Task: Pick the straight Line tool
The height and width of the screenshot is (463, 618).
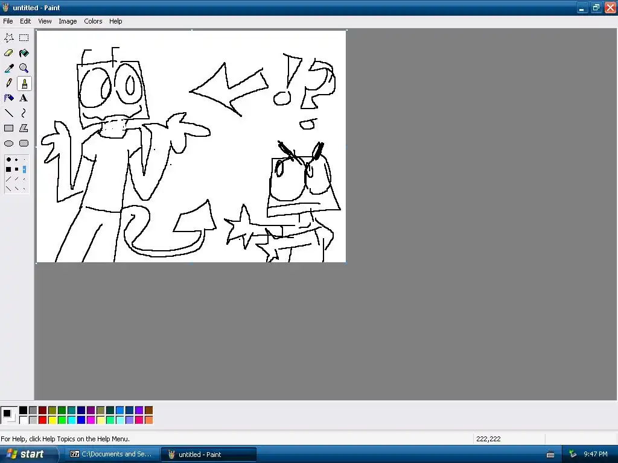Action: pyautogui.click(x=8, y=113)
